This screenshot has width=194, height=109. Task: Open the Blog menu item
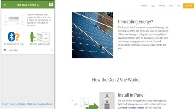[x=153, y=6]
